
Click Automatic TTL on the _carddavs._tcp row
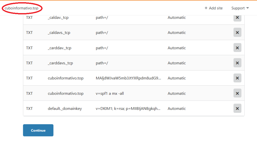click(x=176, y=63)
